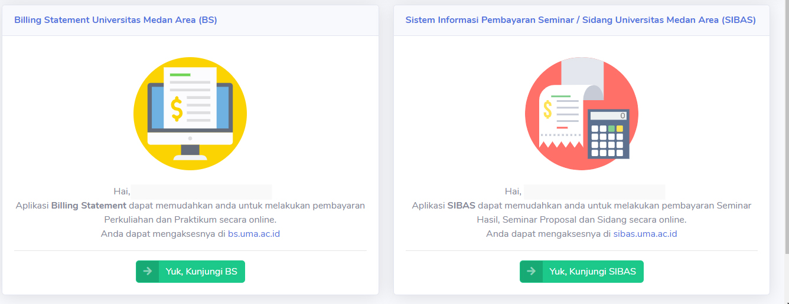The width and height of the screenshot is (789, 304).
Task: Click the 'Yuk, Kunjungi BS' button
Action: tap(190, 272)
